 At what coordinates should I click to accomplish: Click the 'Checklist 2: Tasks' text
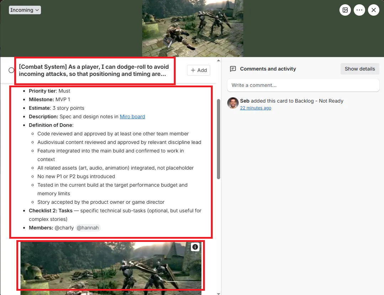51,211
